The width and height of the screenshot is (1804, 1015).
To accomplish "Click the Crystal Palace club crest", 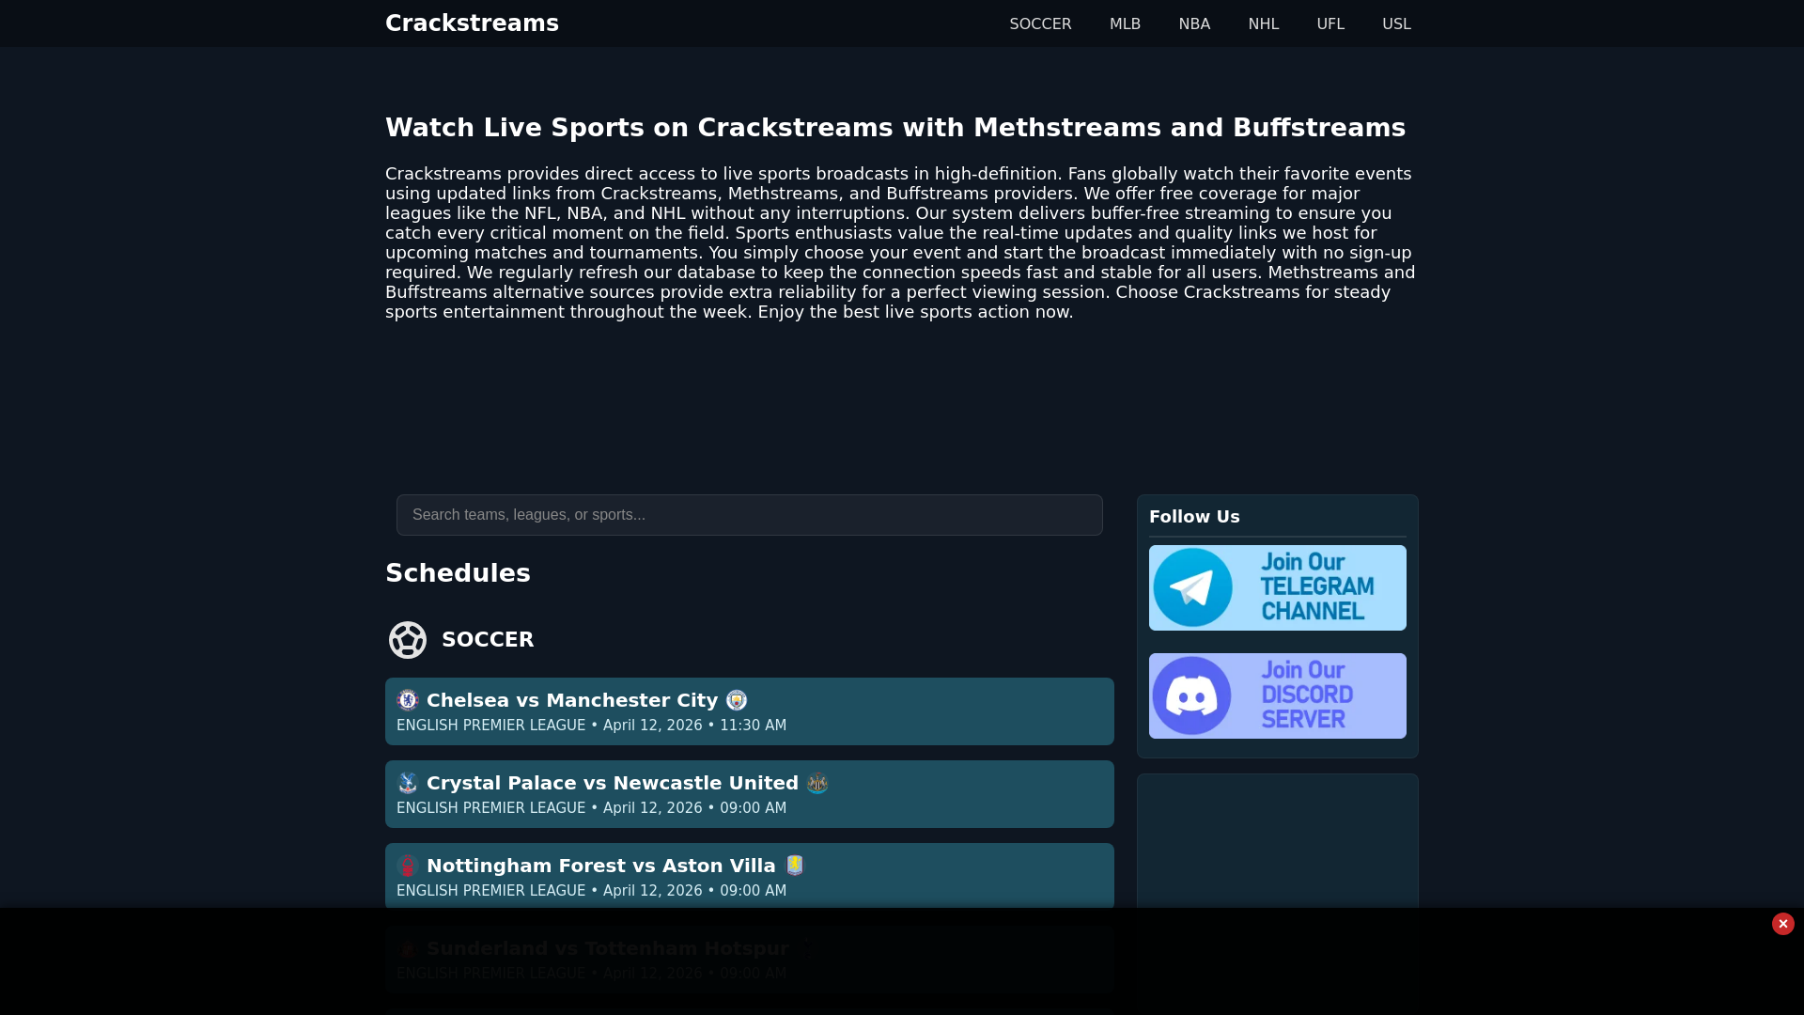I will point(408,783).
